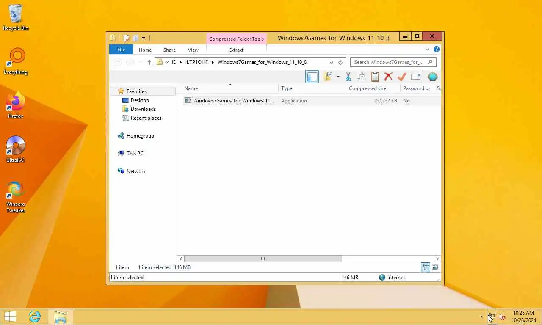Click the quick access New Folder icon
Image resolution: width=542 pixels, height=325 pixels.
coord(135,38)
